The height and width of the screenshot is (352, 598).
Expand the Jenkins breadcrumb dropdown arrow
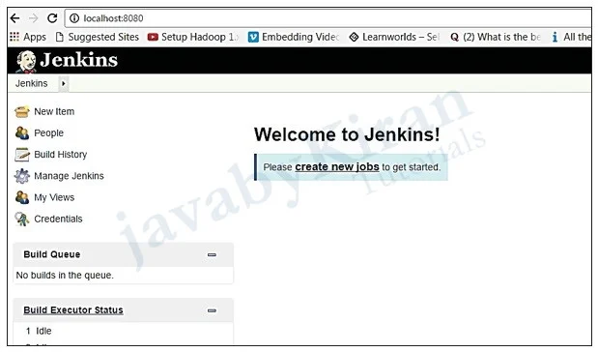click(64, 83)
